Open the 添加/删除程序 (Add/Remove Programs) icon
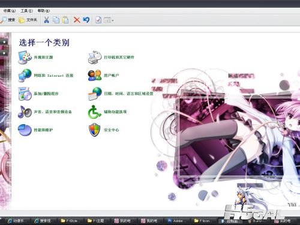This screenshot has height=225, width=300. pos(25,94)
